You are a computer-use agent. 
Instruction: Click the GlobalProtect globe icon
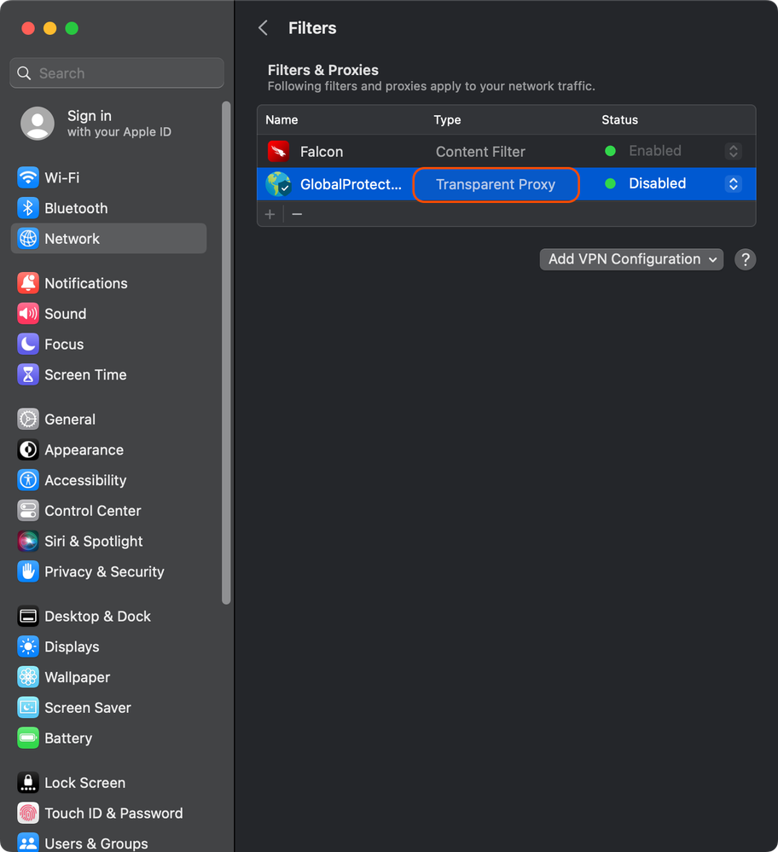pos(278,184)
